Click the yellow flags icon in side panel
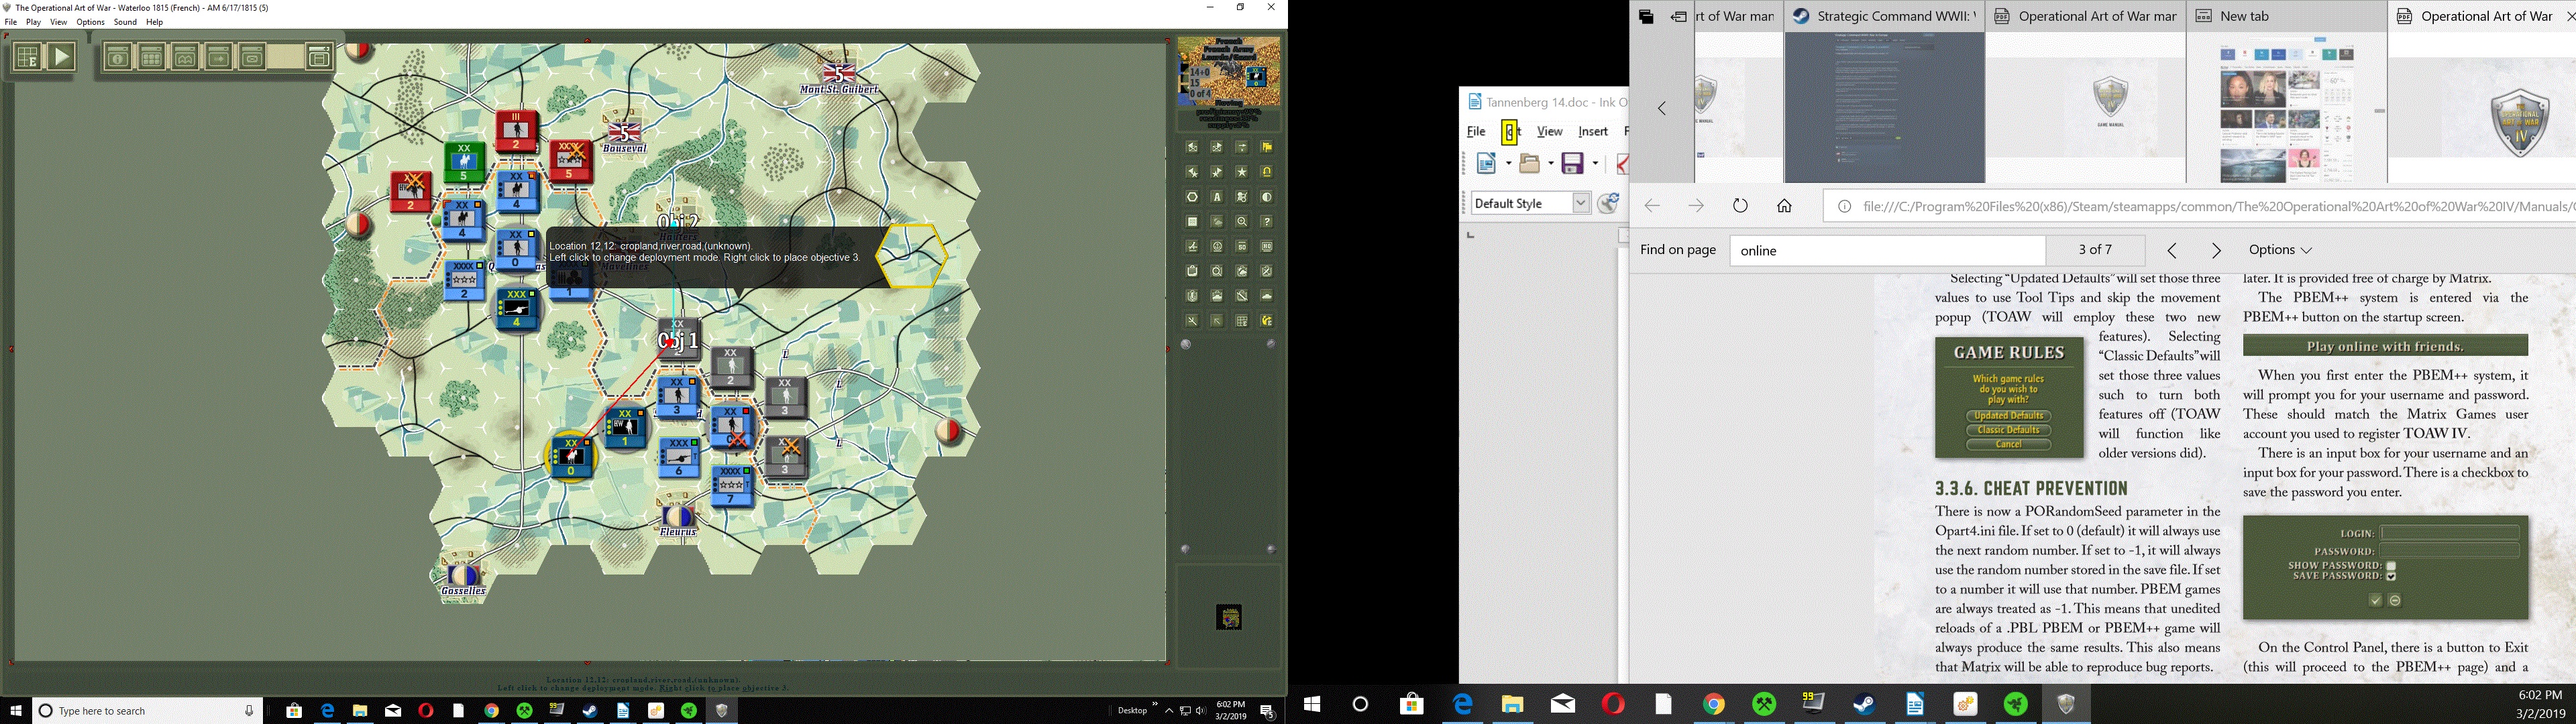2576x724 pixels. [1267, 148]
